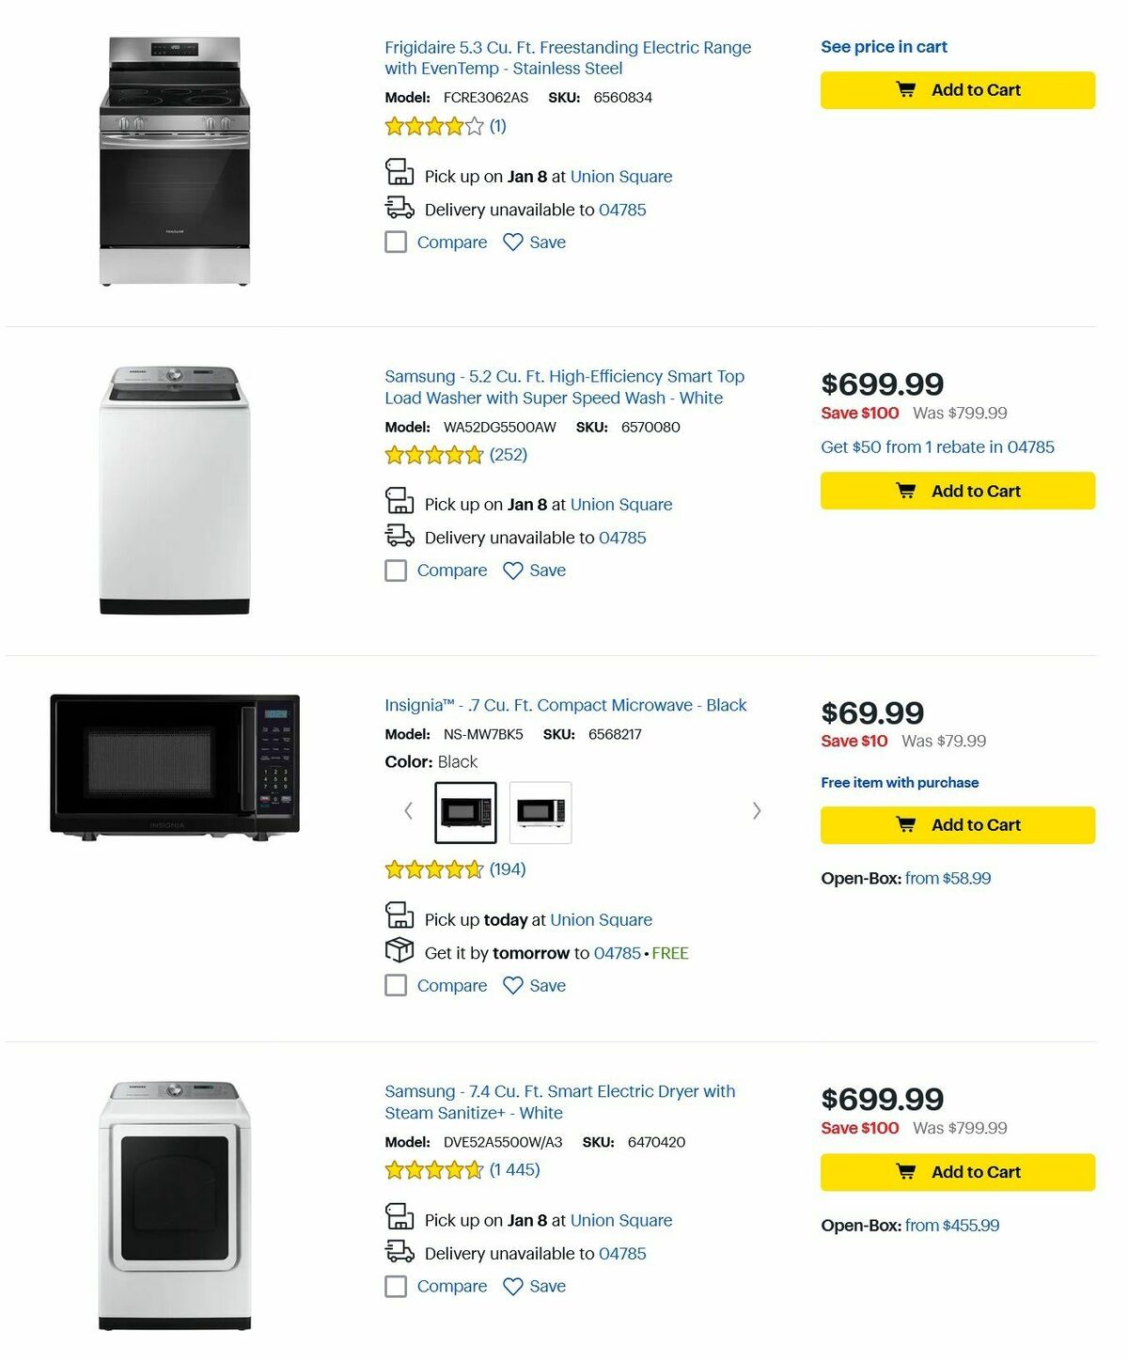Click the heart icon to save the Frigidaire range
This screenshot has height=1361, width=1128.
click(511, 242)
